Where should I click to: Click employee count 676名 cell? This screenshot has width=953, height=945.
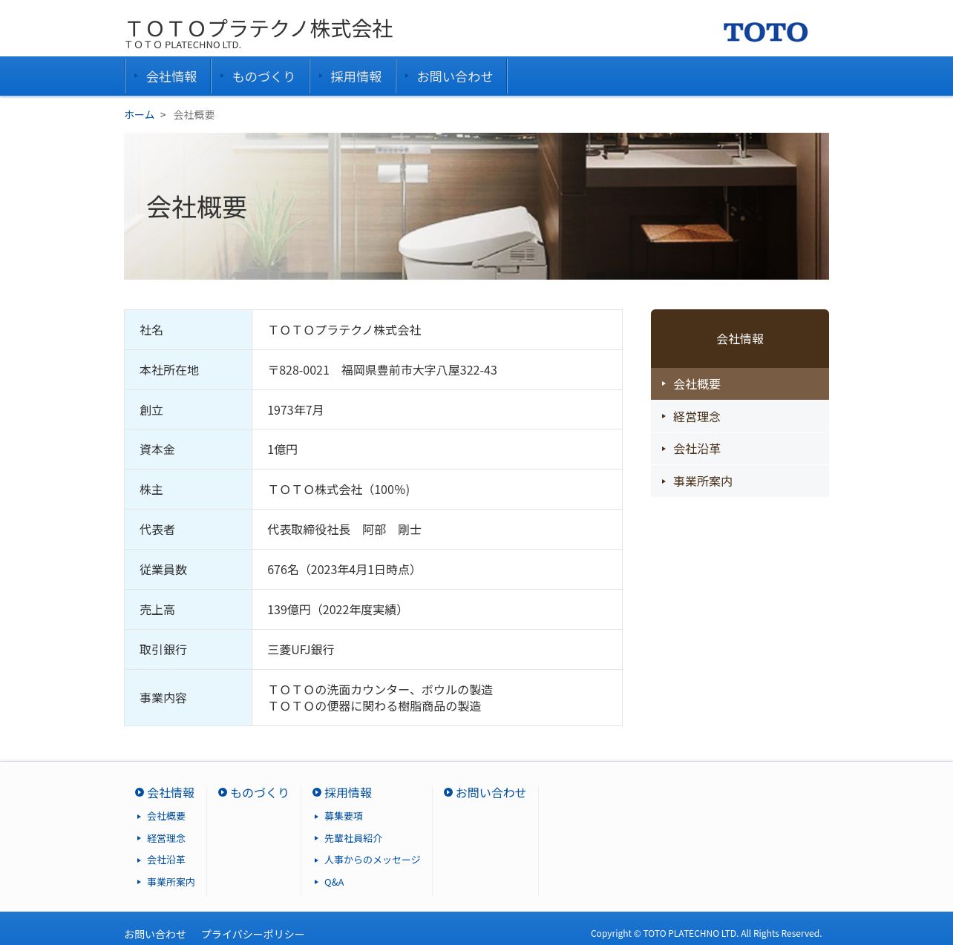click(437, 570)
